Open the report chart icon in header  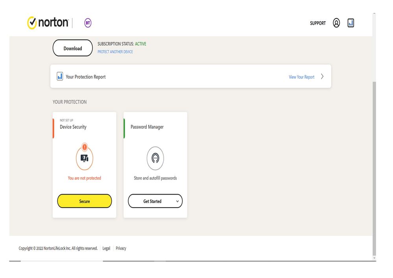tap(351, 23)
